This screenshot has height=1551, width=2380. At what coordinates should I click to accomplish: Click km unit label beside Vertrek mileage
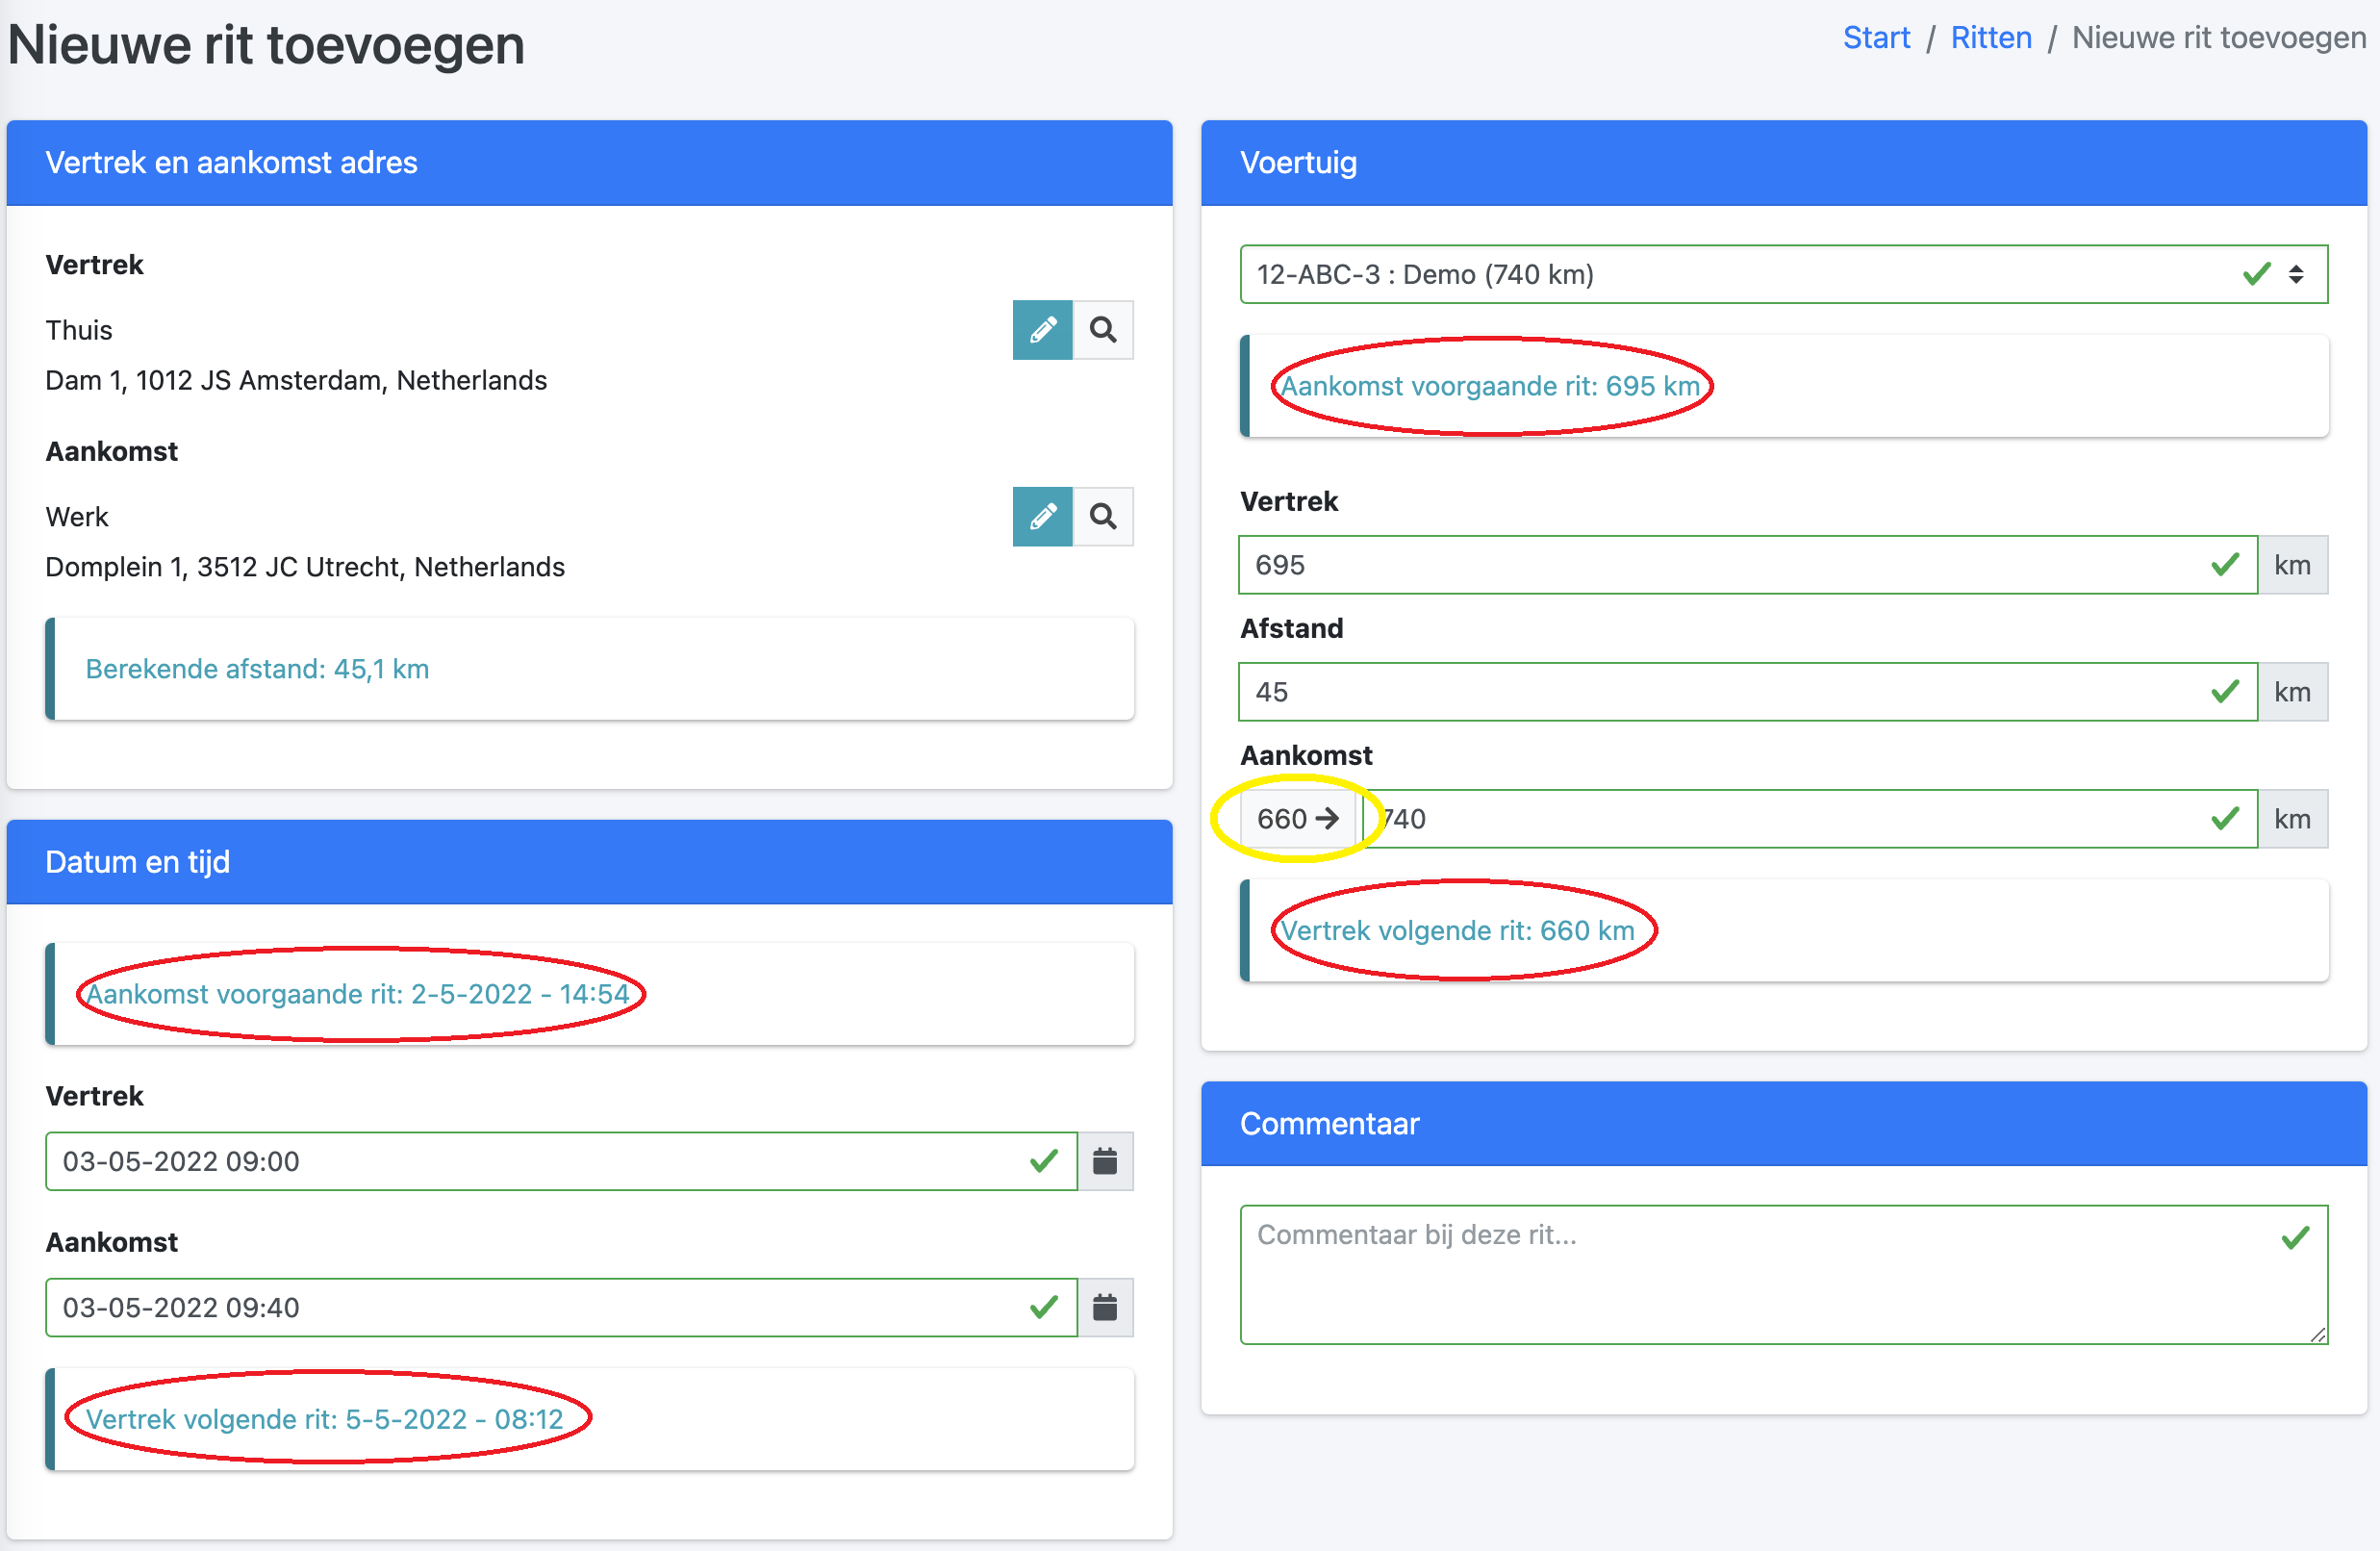click(x=2292, y=565)
